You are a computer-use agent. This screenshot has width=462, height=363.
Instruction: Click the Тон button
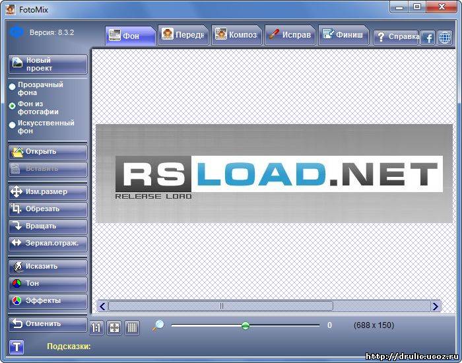[x=48, y=283]
